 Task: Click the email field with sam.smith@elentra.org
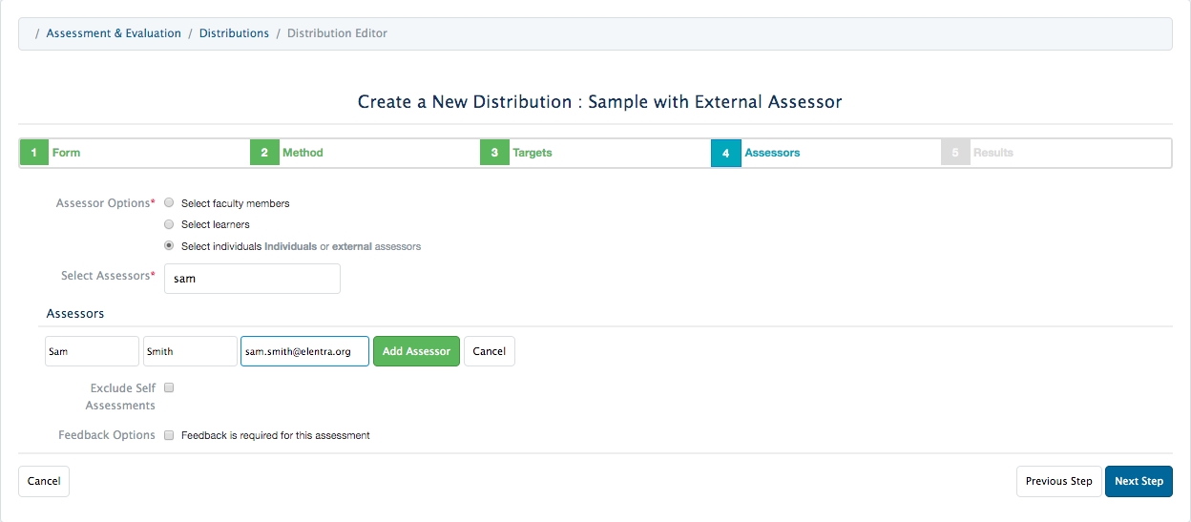pos(304,351)
